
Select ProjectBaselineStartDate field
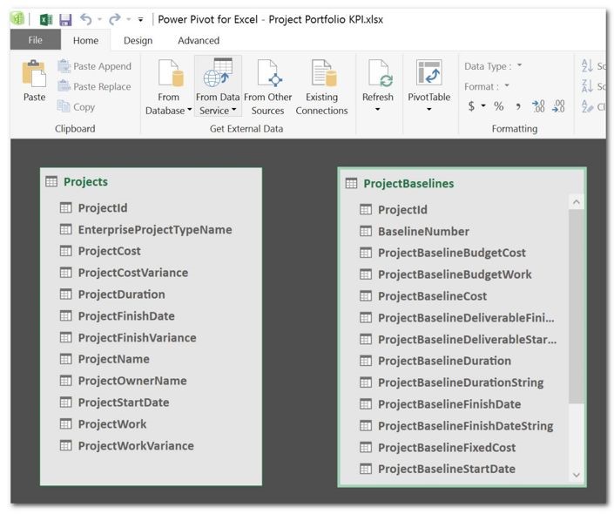pos(447,469)
